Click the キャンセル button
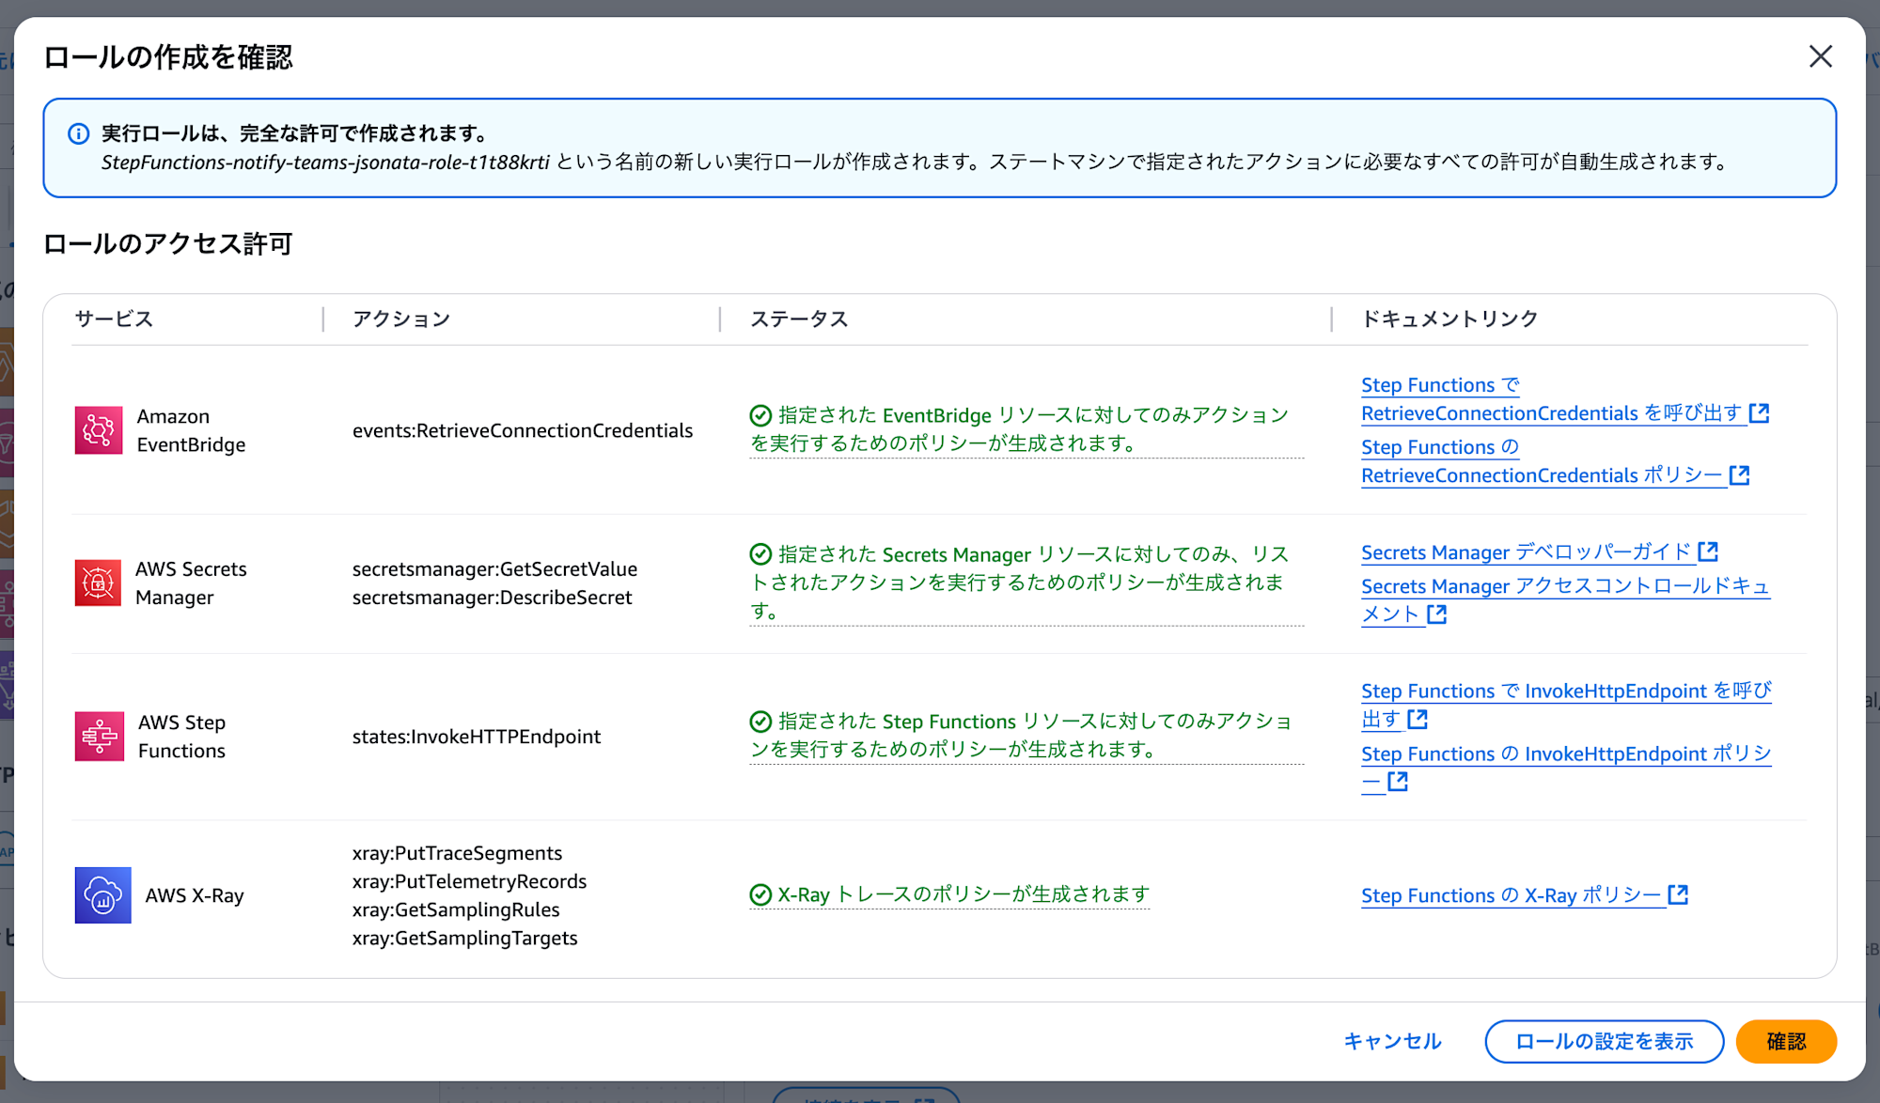 coord(1392,1041)
